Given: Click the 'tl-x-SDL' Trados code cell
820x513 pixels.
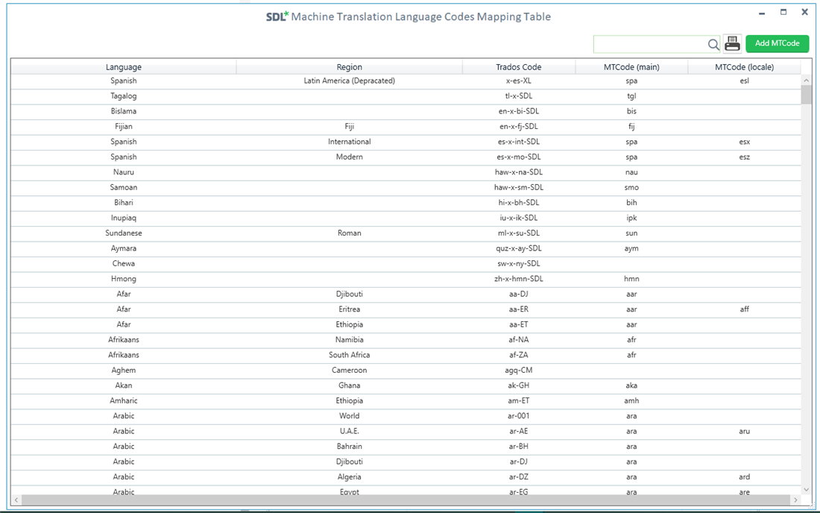Looking at the screenshot, I should click(x=519, y=96).
